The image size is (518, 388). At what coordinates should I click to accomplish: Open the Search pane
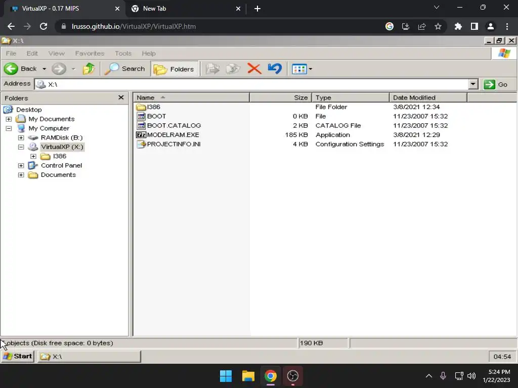125,69
